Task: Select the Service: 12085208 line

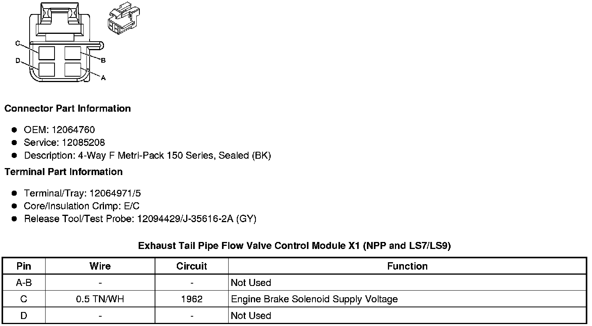Action: pyautogui.click(x=64, y=143)
